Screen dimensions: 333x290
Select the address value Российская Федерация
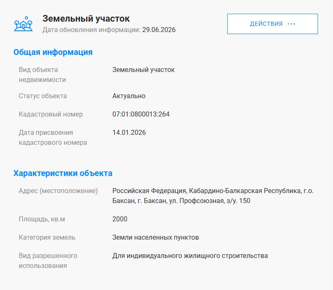[x=213, y=196]
